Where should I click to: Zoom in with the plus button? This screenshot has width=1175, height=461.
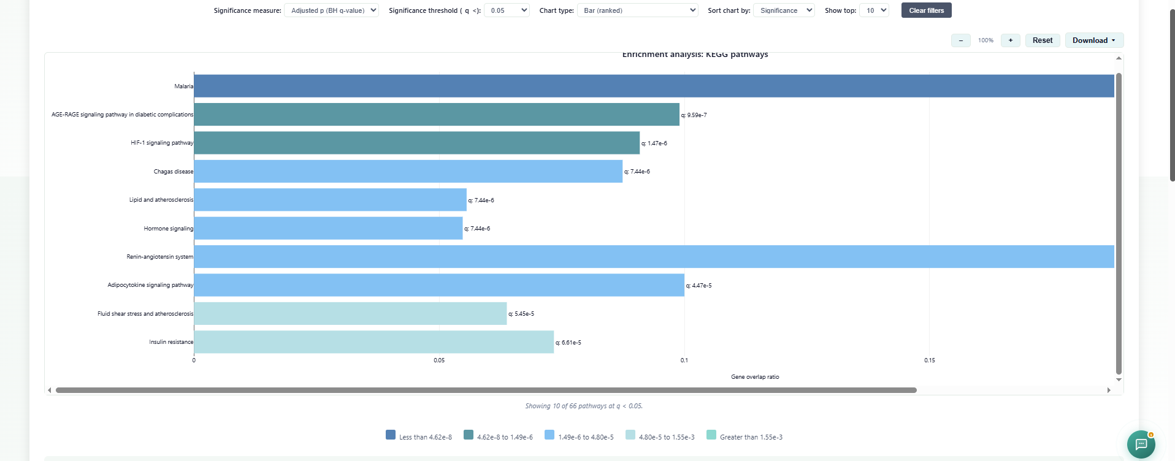[x=1011, y=40]
